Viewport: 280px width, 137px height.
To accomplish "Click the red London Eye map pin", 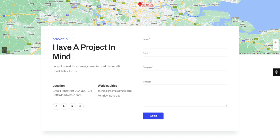I will pyautogui.click(x=140, y=4).
